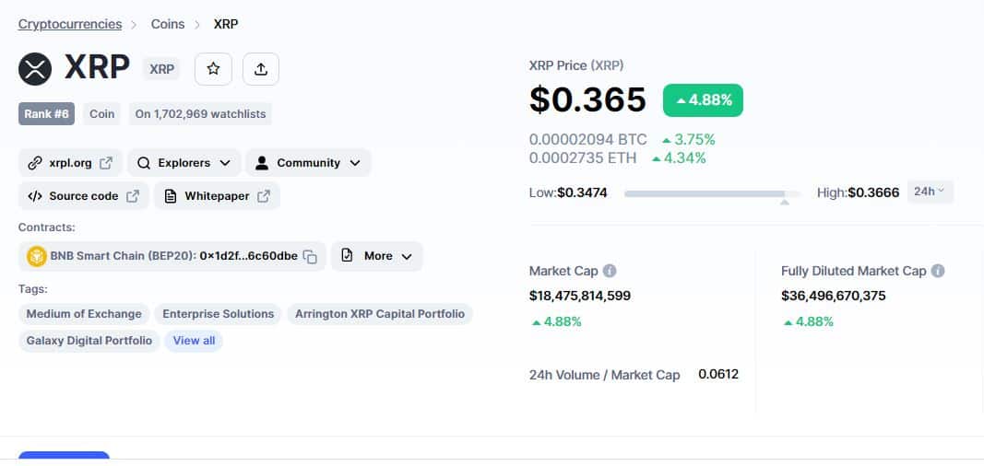Click View all tags

tap(194, 341)
